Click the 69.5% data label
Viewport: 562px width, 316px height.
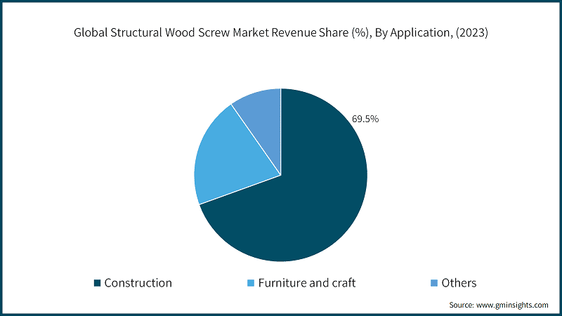365,119
